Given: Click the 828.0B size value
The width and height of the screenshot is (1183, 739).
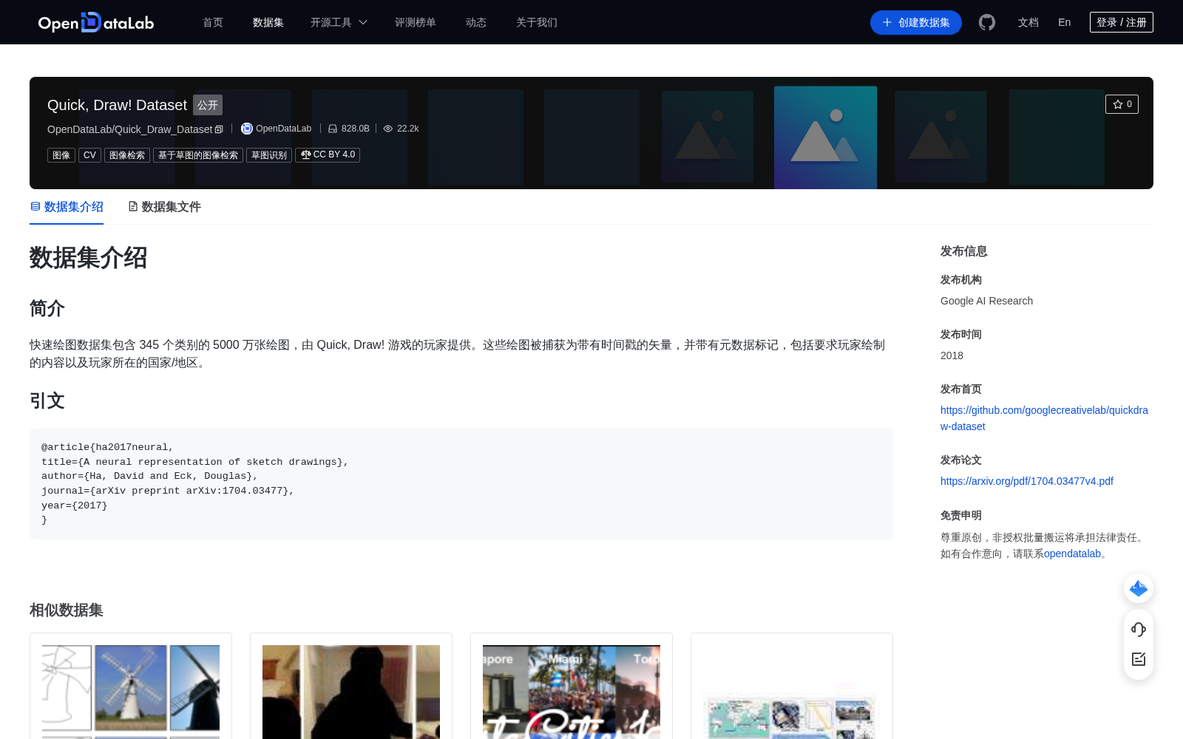Looking at the screenshot, I should pos(356,129).
